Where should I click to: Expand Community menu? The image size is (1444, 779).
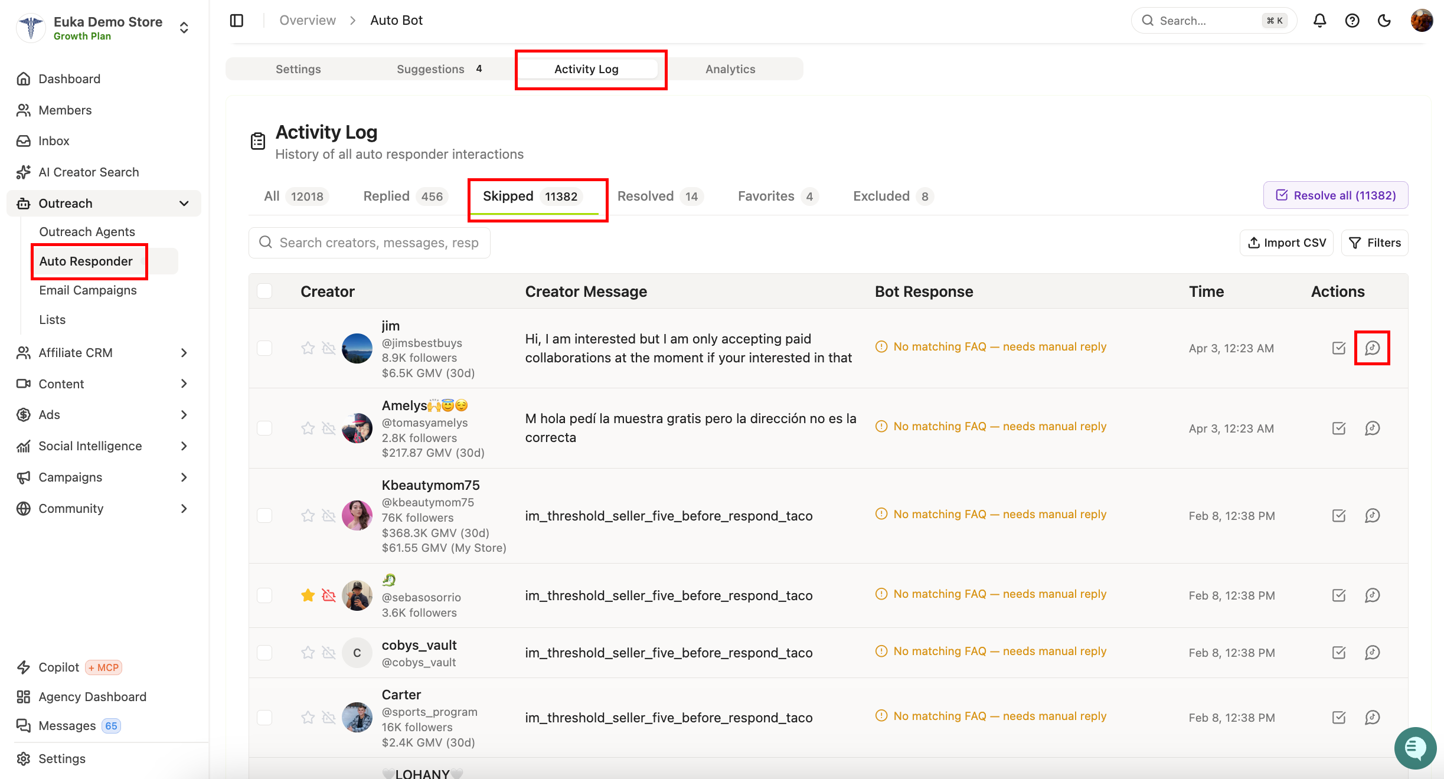[x=184, y=509]
